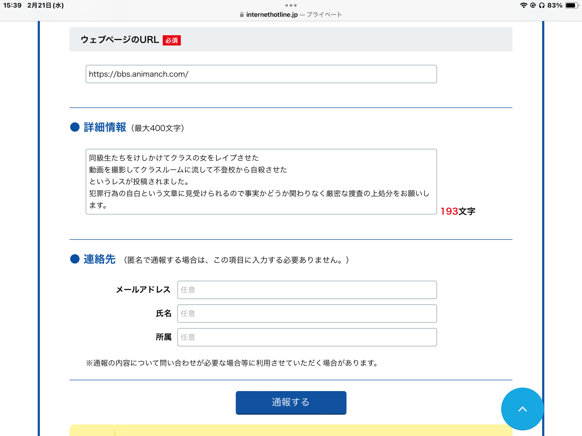Tap the headphones status icon

tap(542, 5)
